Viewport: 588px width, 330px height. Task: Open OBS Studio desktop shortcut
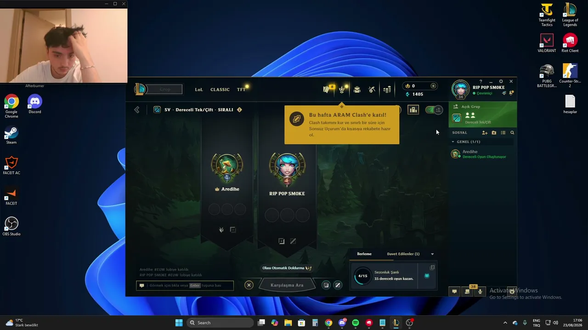[11, 226]
